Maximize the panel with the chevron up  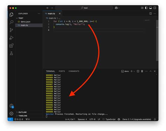[x=151, y=71]
